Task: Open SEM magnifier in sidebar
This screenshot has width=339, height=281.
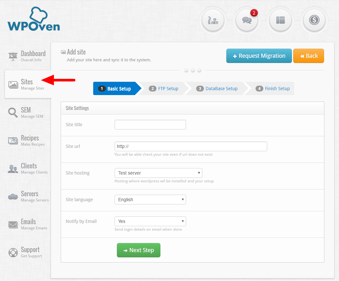Action: pos(26,112)
